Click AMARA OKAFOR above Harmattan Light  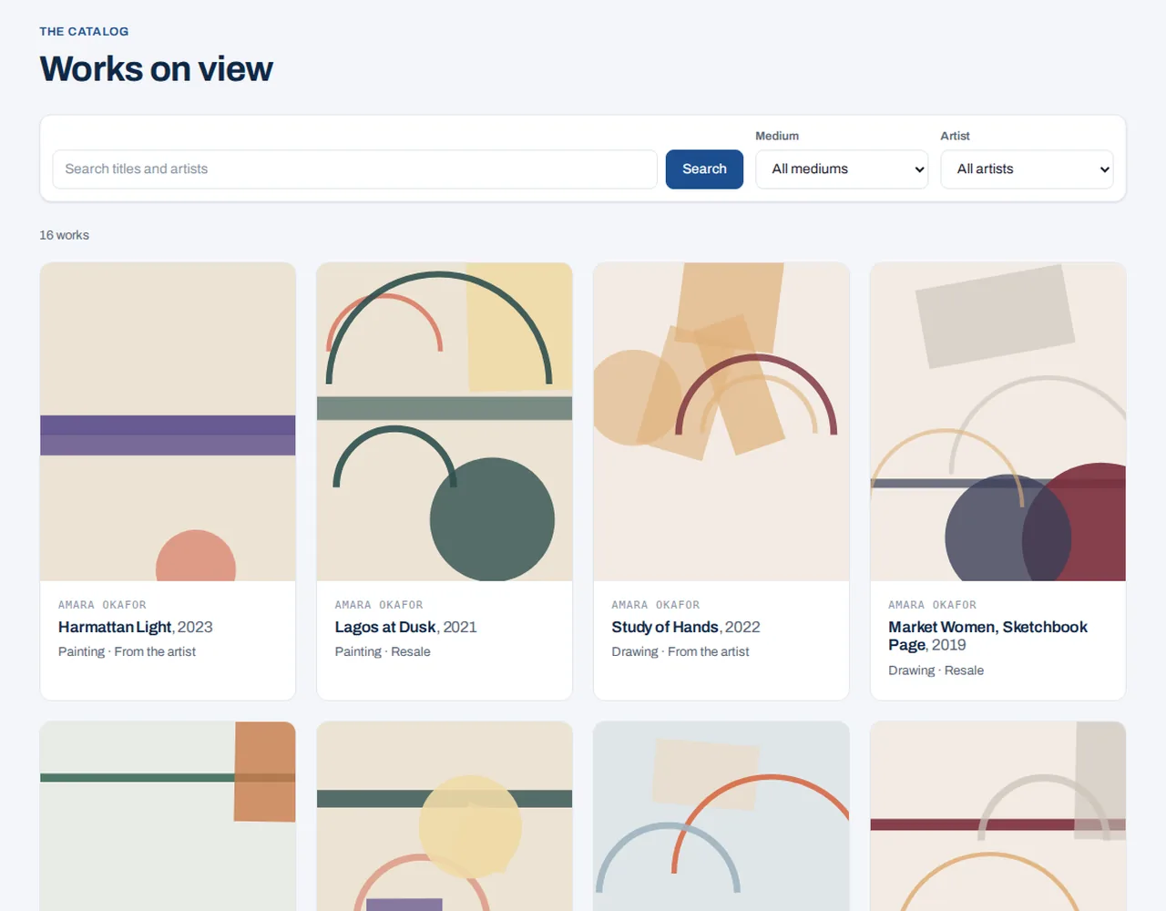tap(102, 605)
